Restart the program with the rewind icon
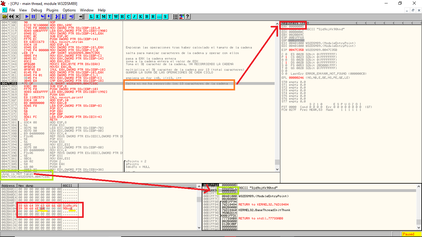 click(11, 16)
